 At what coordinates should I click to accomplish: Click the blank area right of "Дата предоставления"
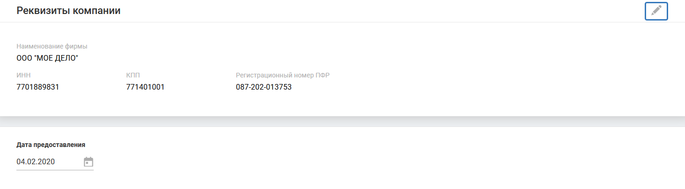375,145
